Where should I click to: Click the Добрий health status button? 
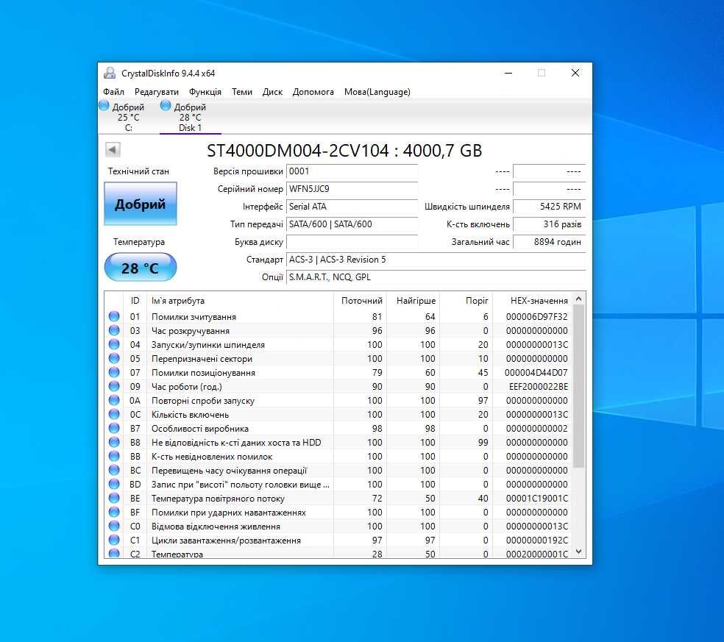tap(141, 204)
